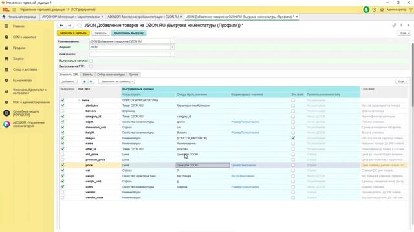Open the НСИ и администрирование gear icon

coord(6,102)
